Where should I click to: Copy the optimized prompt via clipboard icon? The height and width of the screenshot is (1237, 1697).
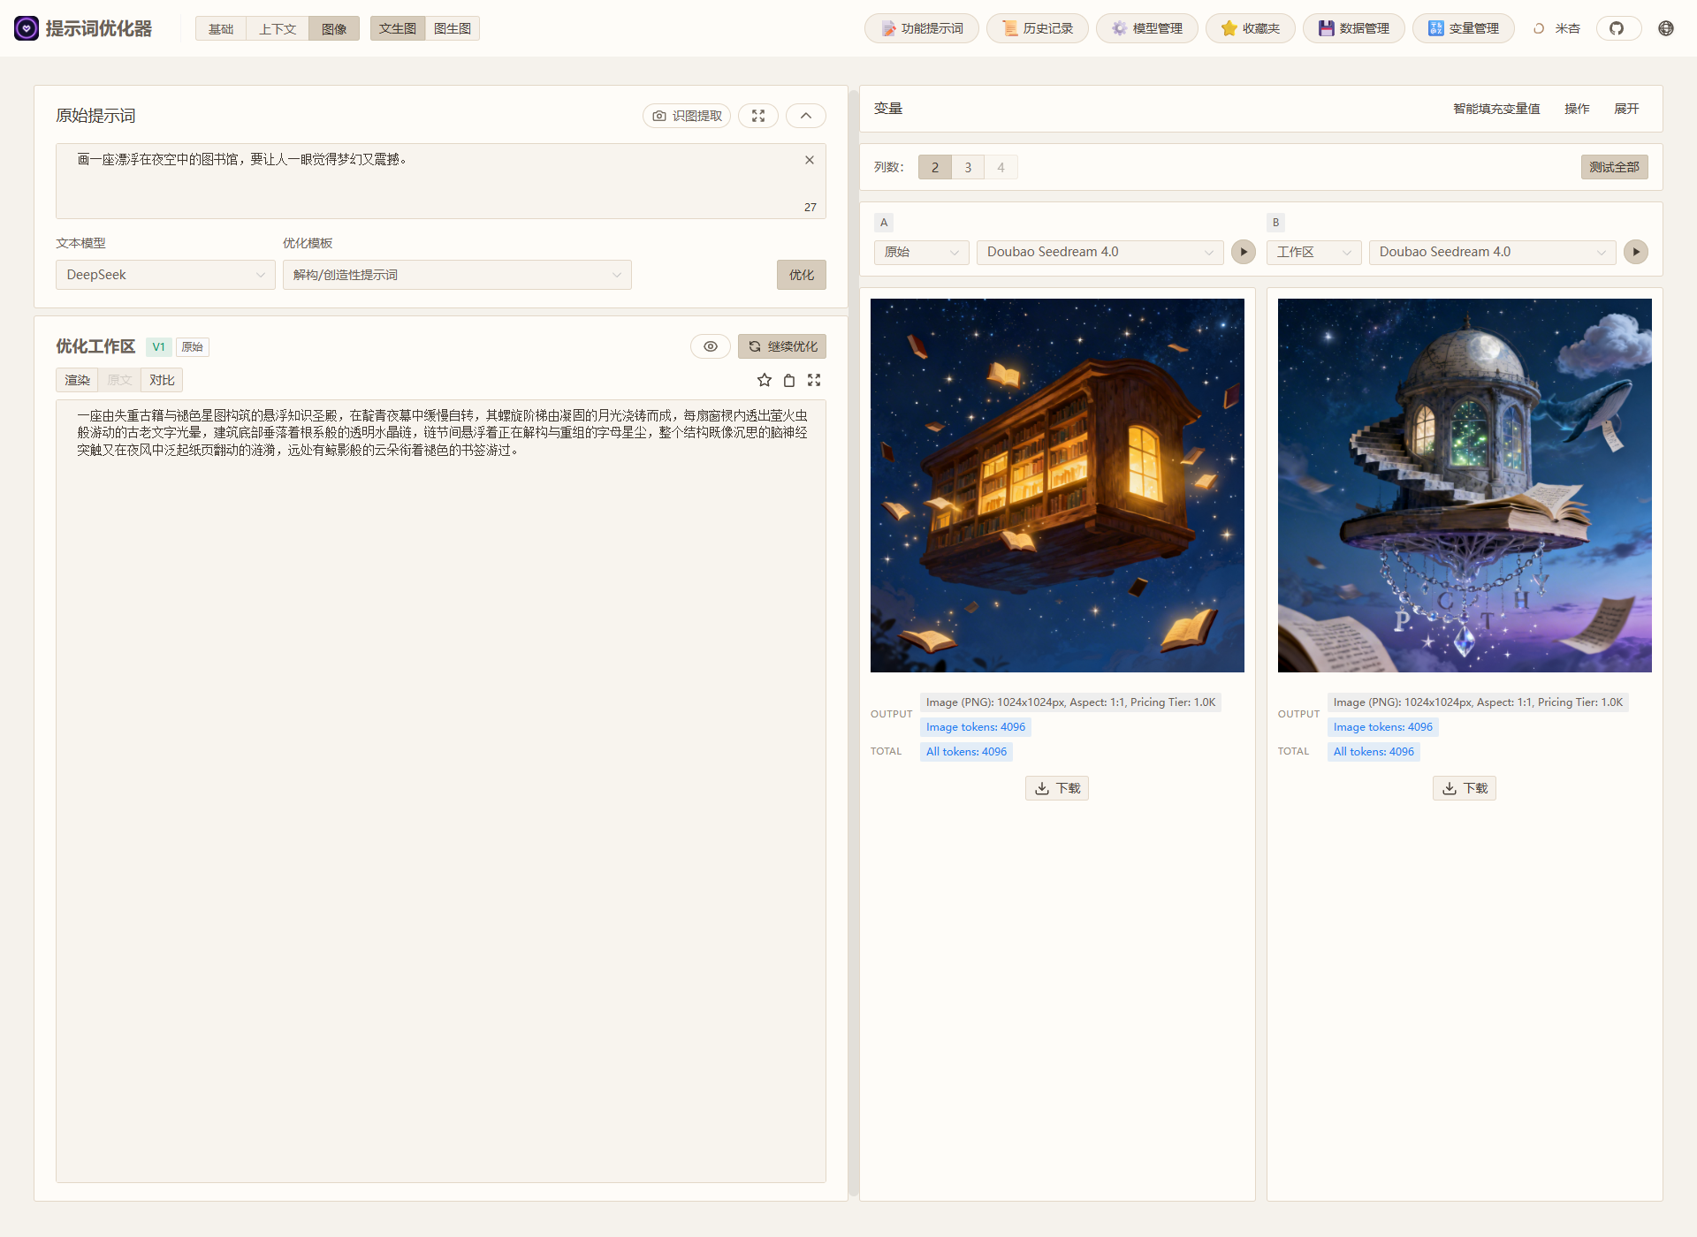788,379
